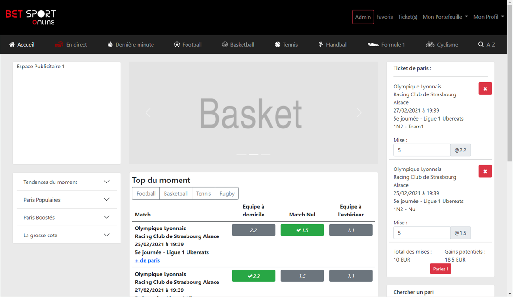Select the 2.2 home team odds for Olympique Lyonnais
This screenshot has height=297, width=513.
(x=253, y=229)
